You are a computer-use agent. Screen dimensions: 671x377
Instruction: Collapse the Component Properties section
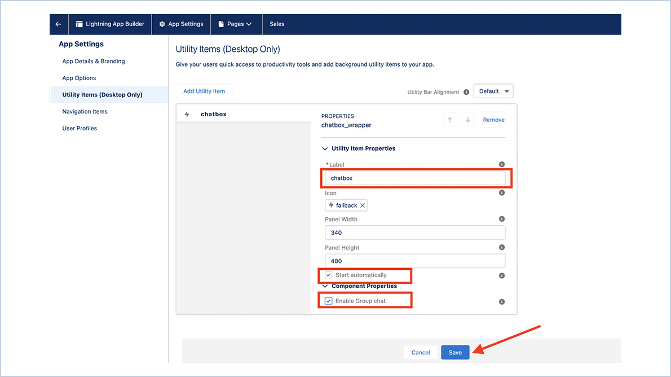pyautogui.click(x=324, y=286)
